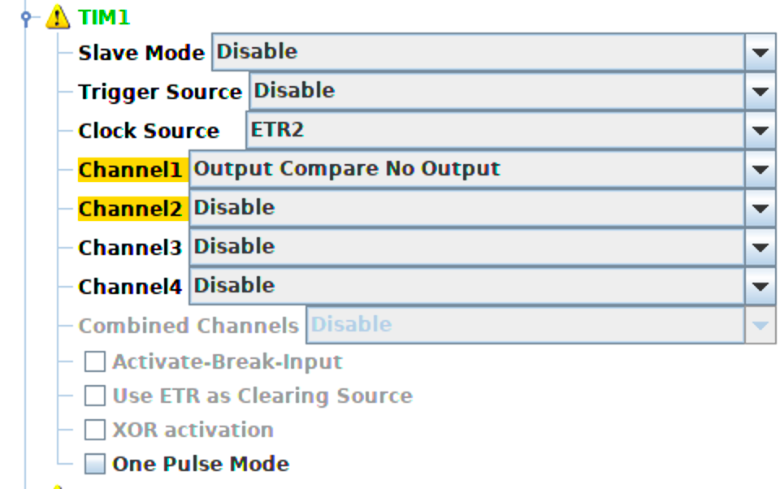Click the TIM1 warning triangle icon

point(58,17)
